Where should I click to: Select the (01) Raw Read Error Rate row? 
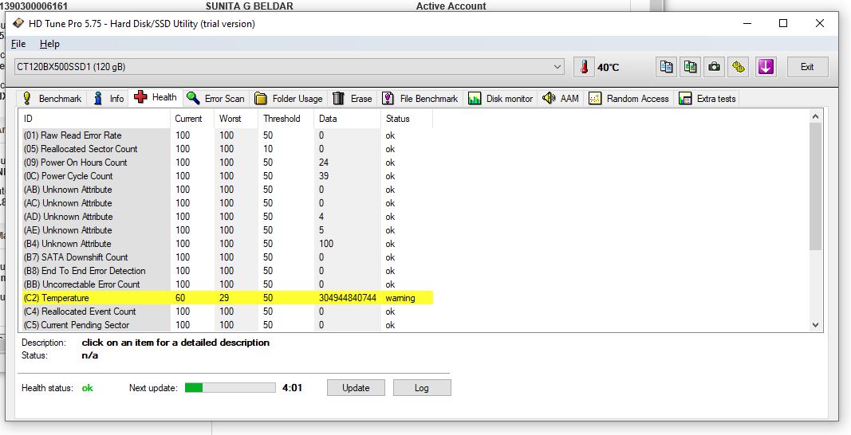click(227, 135)
